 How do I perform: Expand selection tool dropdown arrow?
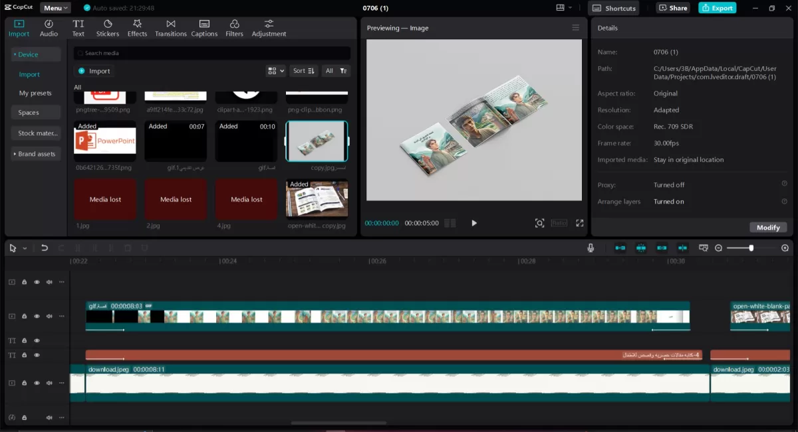(x=25, y=248)
